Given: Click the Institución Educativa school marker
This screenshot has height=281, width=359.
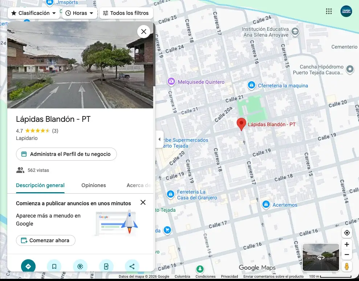Looking at the screenshot, I should (295, 32).
